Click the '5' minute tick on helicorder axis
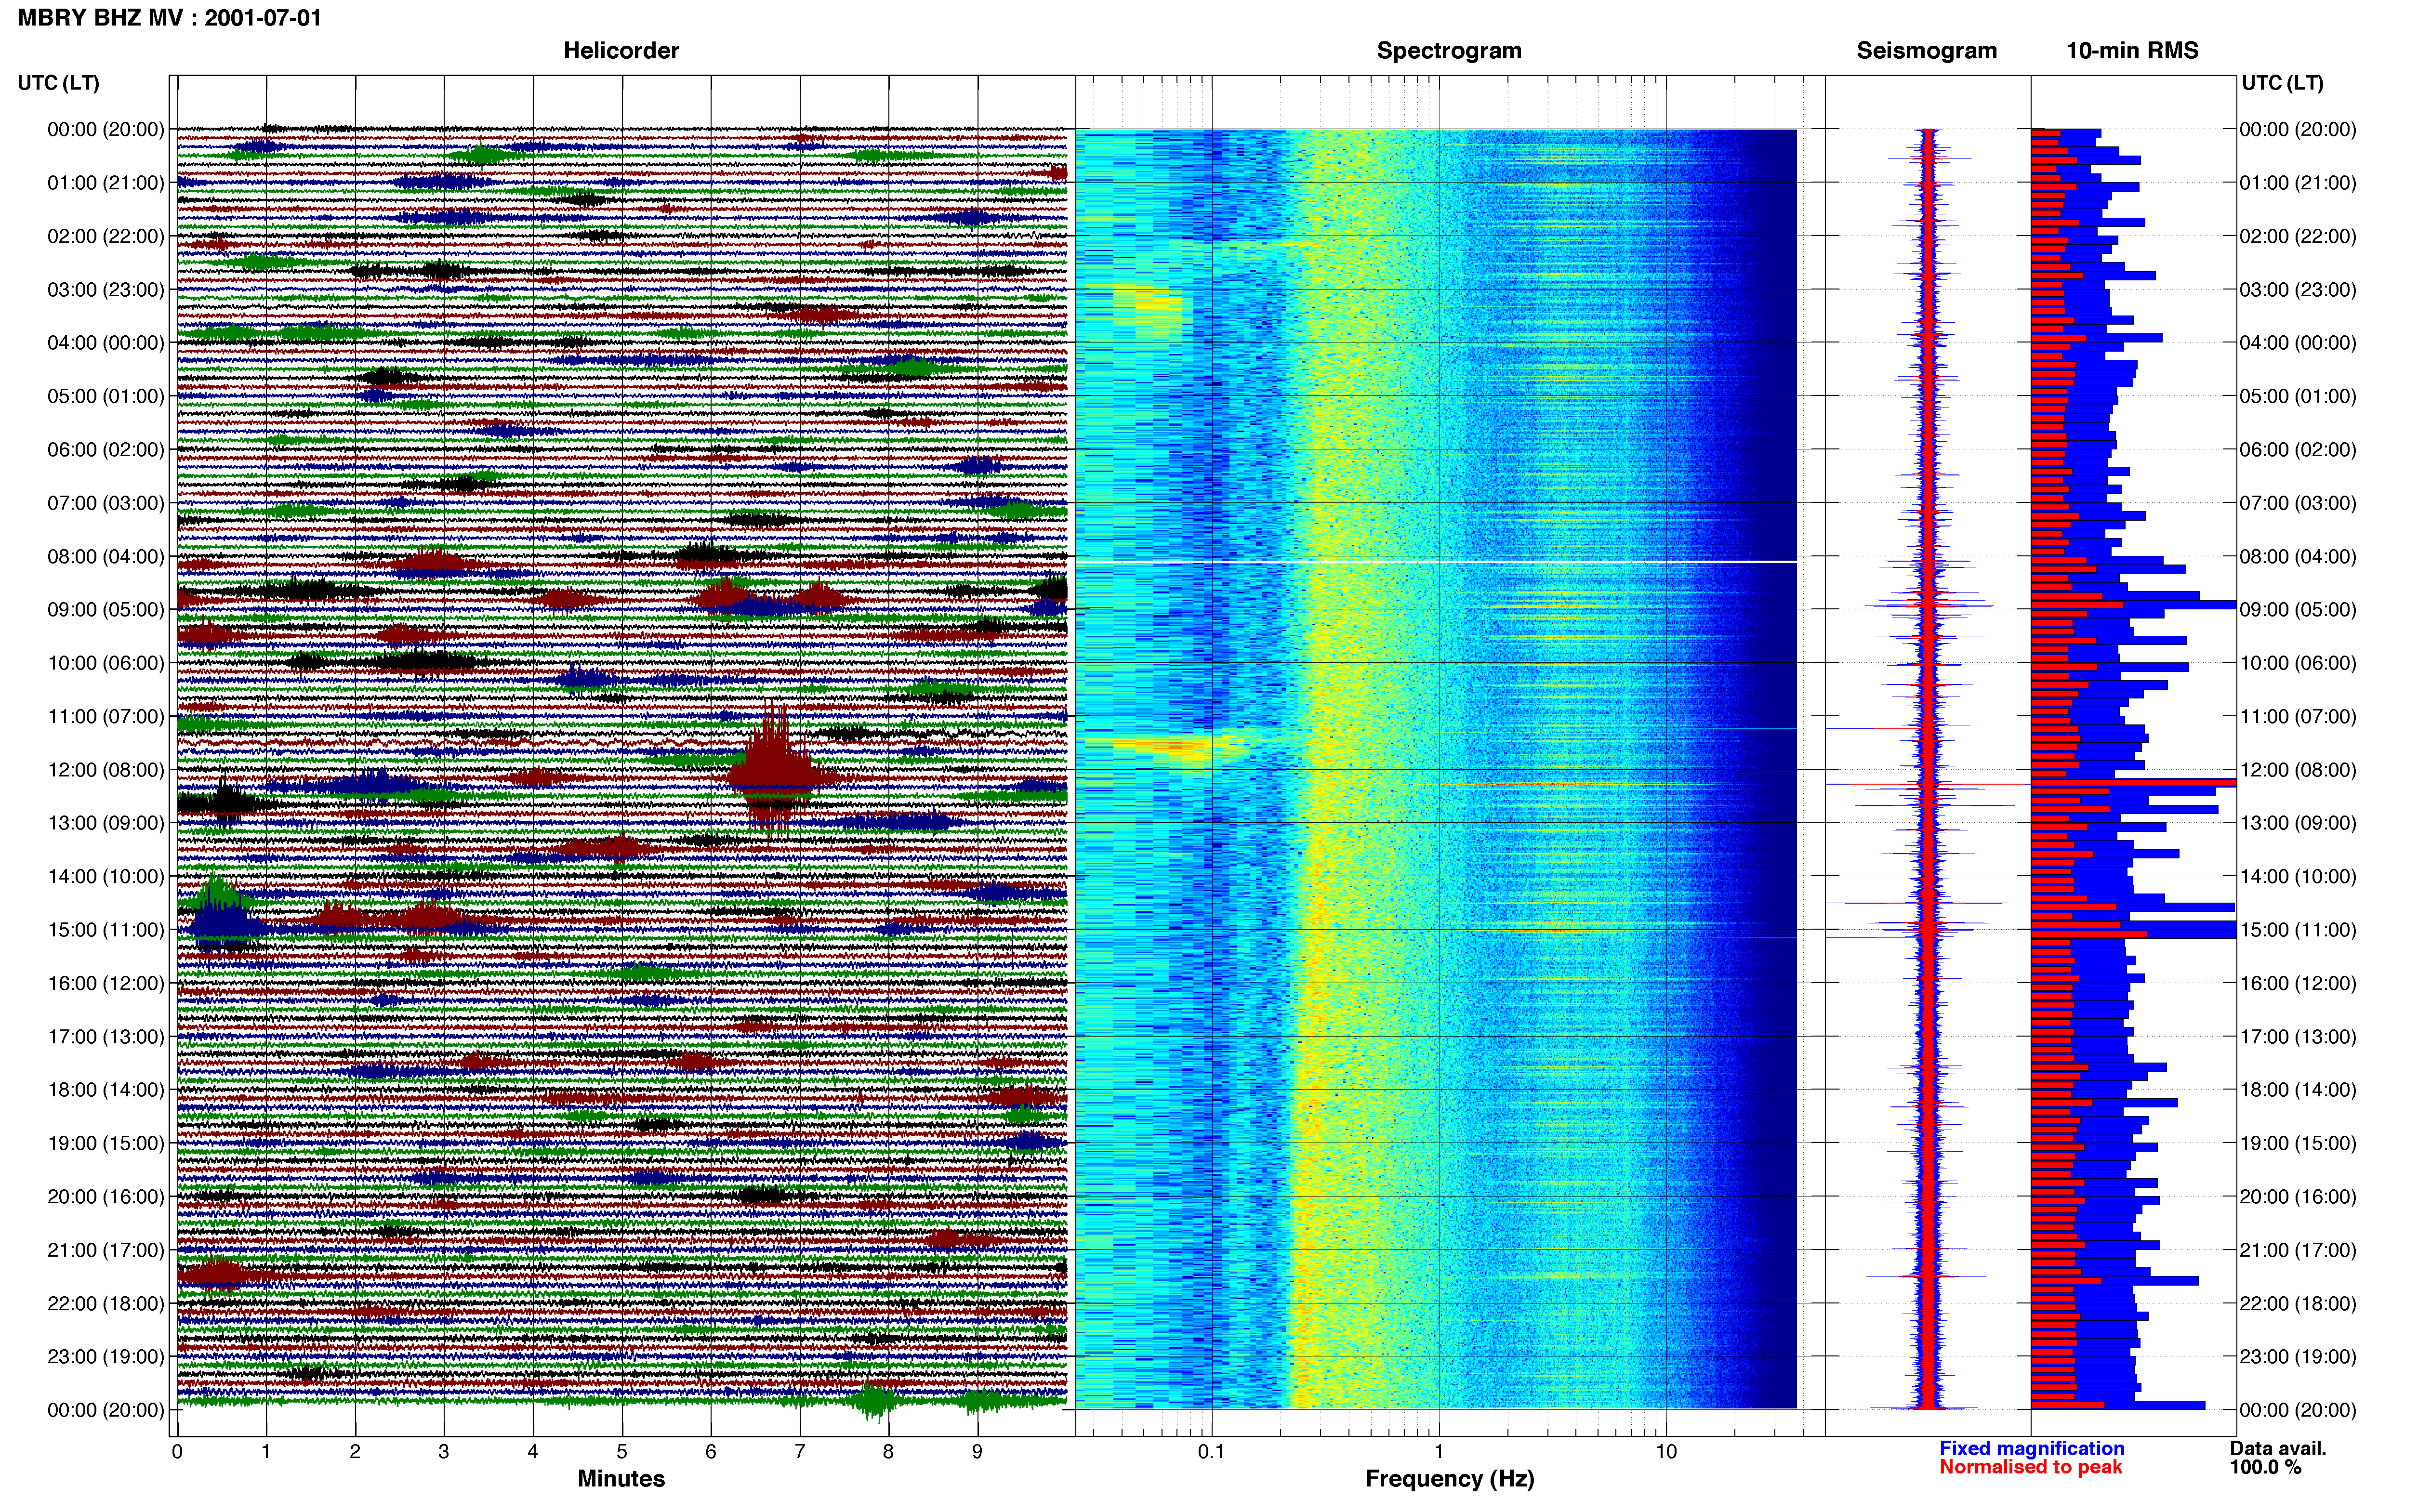2418x1512 pixels. [x=622, y=1452]
